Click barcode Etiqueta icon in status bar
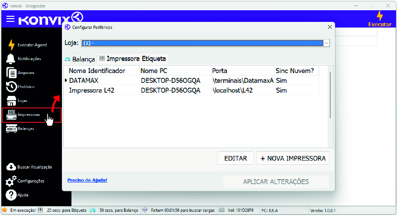This screenshot has height=216, width=397. point(40,210)
